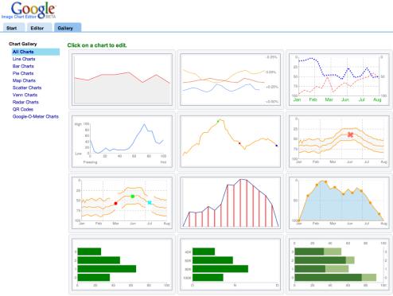The width and height of the screenshot is (393, 296).
Task: Open Map Charts category
Action: point(24,80)
